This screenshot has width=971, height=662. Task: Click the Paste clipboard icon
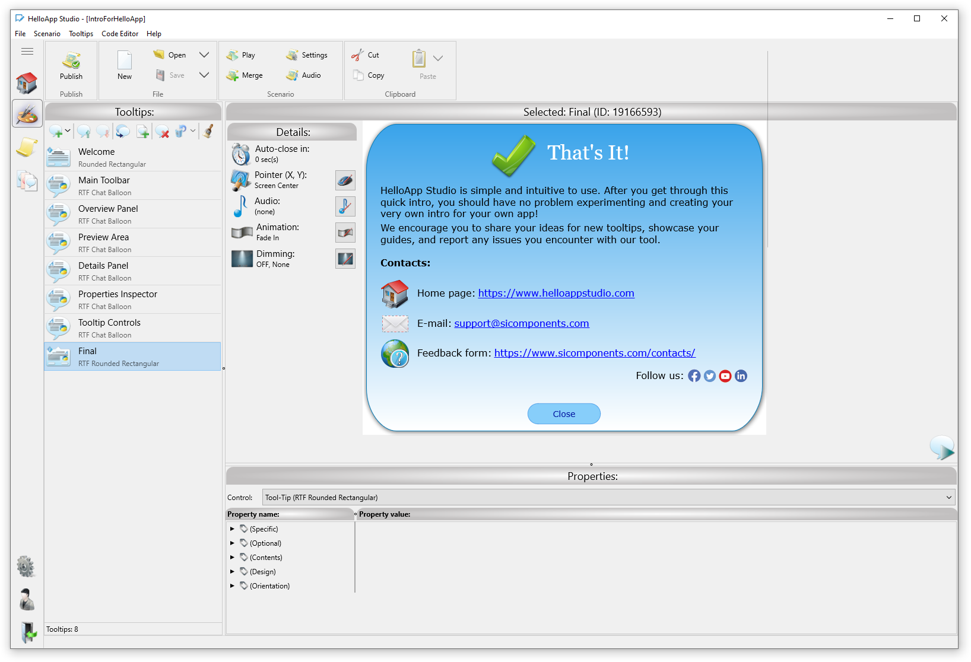(419, 58)
